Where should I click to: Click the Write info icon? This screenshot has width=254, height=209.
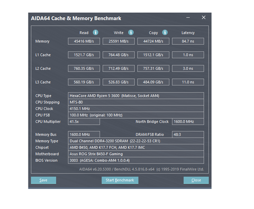[131, 32]
